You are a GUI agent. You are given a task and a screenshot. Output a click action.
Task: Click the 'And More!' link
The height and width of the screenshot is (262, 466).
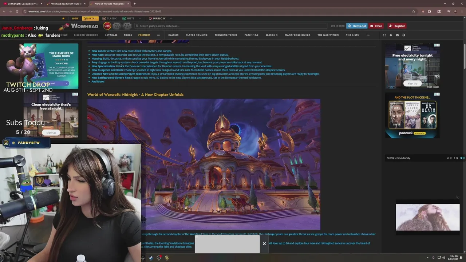98,82
